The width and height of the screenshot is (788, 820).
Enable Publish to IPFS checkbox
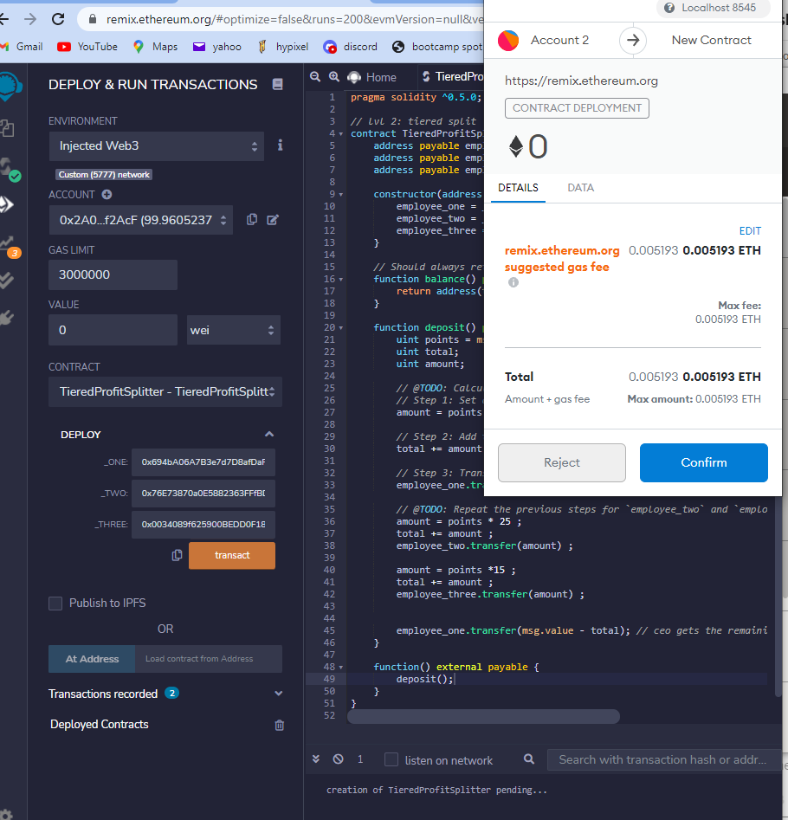[55, 604]
